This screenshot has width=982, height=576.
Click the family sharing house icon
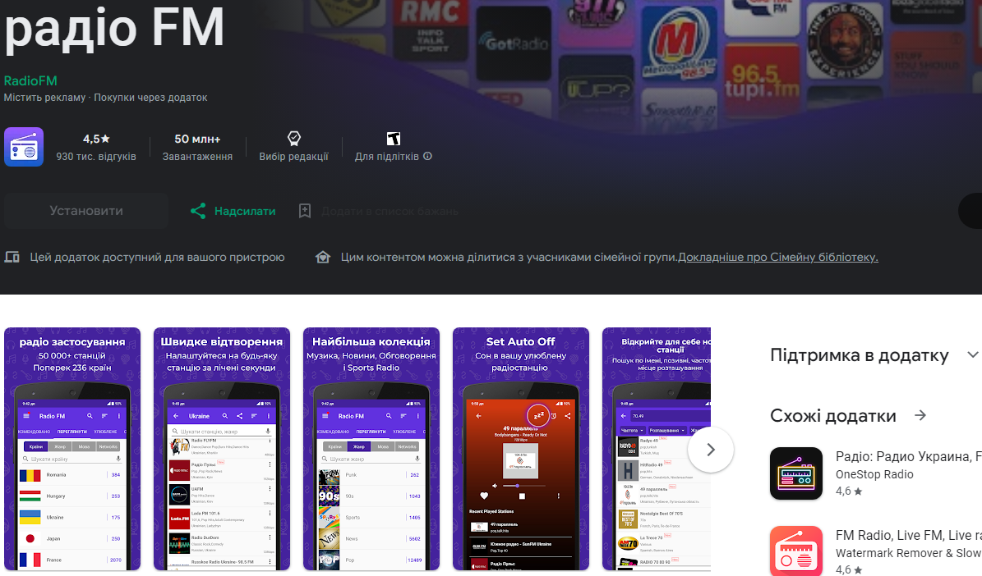(322, 257)
